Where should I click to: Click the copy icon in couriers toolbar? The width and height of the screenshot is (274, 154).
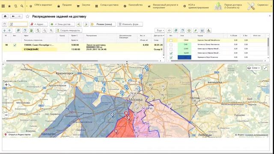(182, 30)
